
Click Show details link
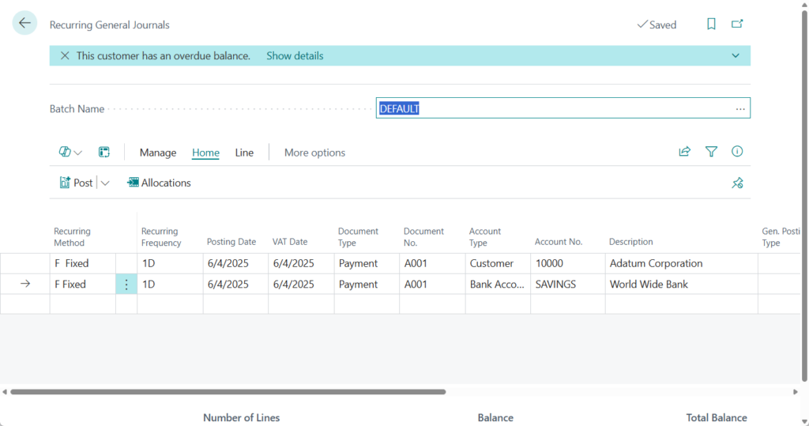coord(295,56)
